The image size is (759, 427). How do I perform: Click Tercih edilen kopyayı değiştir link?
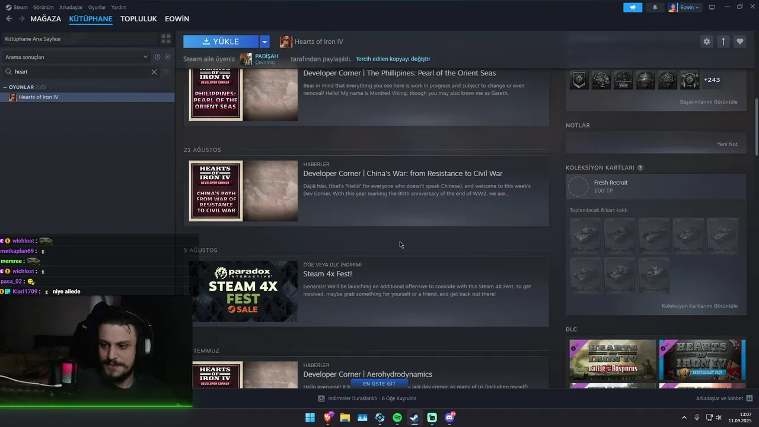393,59
